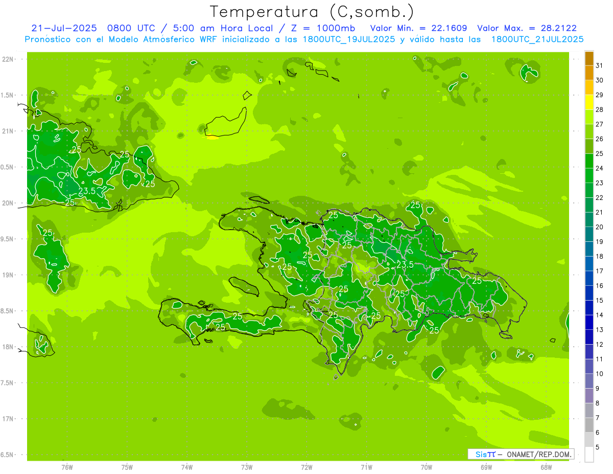Click the '71W' longitude axis label
The width and height of the screenshot is (613, 474).
(366, 467)
